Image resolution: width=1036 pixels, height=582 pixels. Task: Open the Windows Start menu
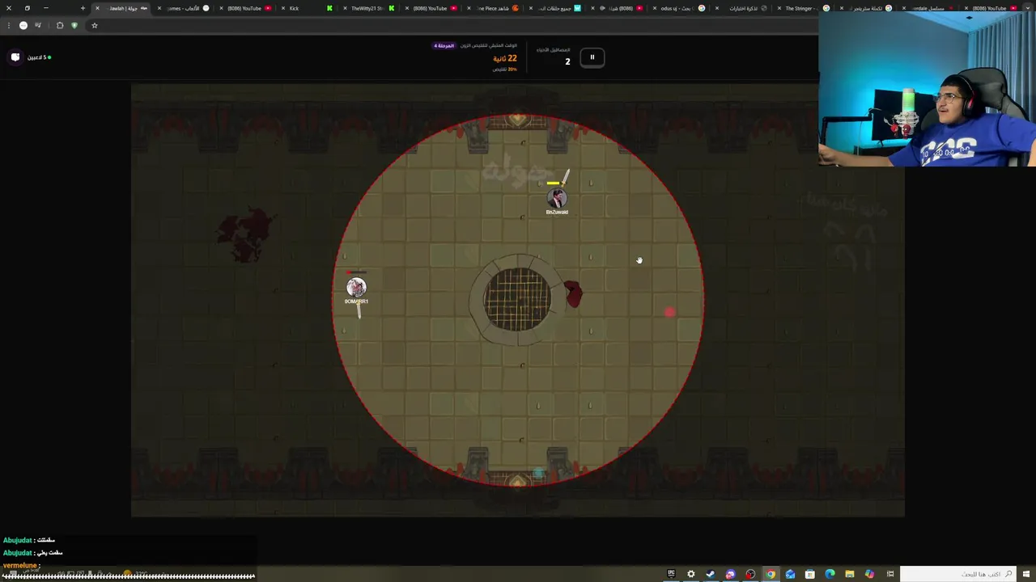pos(1028,574)
